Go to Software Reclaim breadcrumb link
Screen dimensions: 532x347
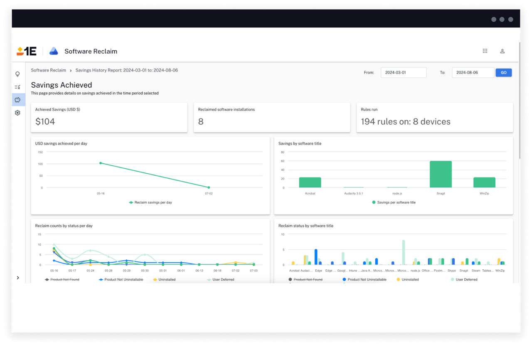point(48,70)
